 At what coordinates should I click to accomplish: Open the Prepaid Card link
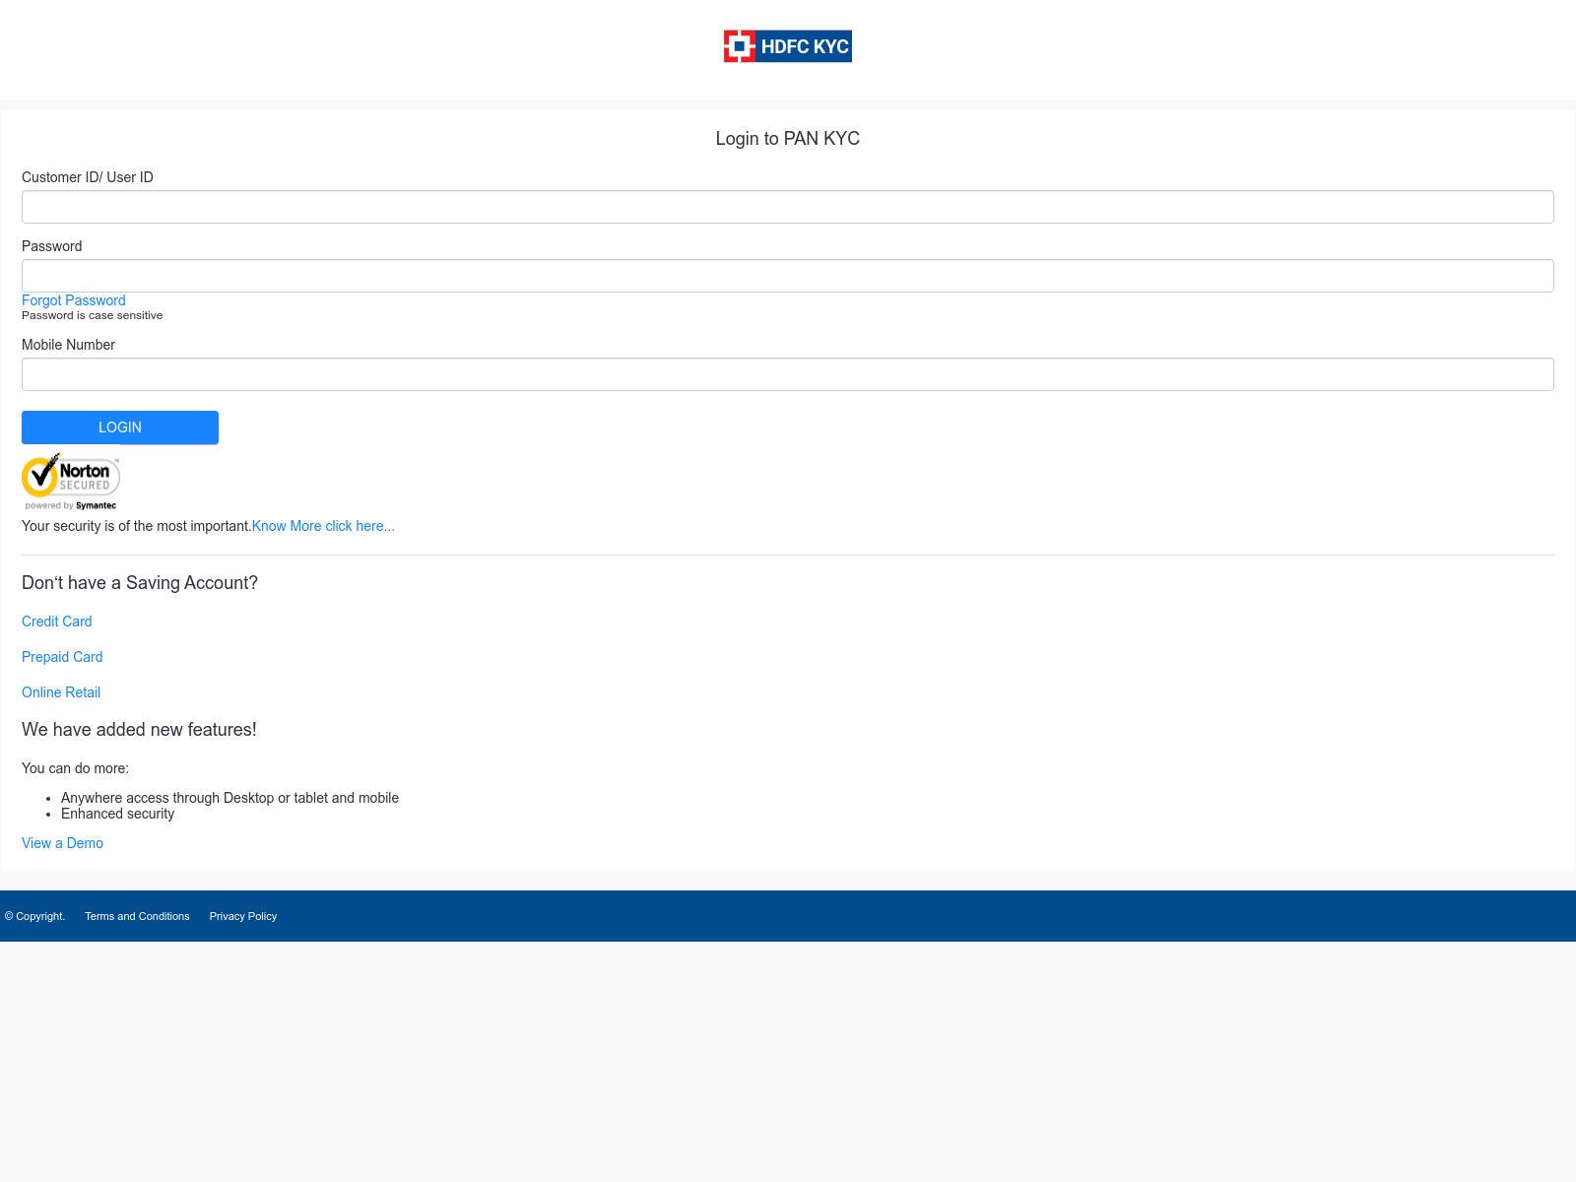coord(62,657)
